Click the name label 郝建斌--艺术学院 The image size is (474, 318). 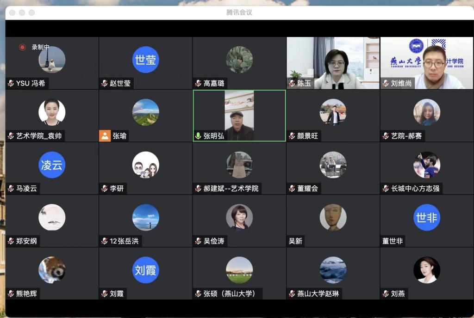point(231,189)
